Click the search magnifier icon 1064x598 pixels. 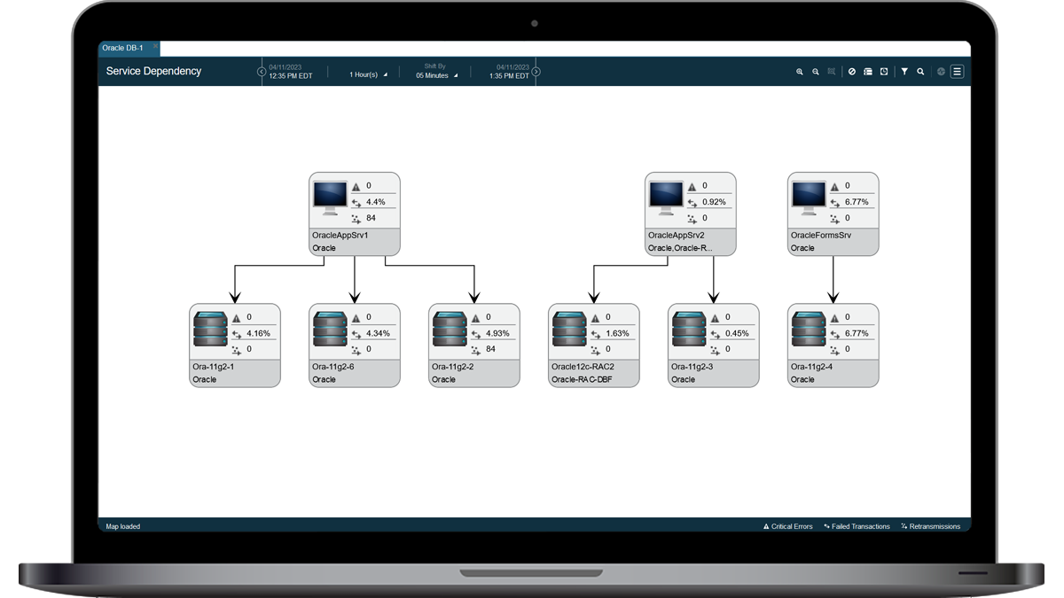(920, 72)
